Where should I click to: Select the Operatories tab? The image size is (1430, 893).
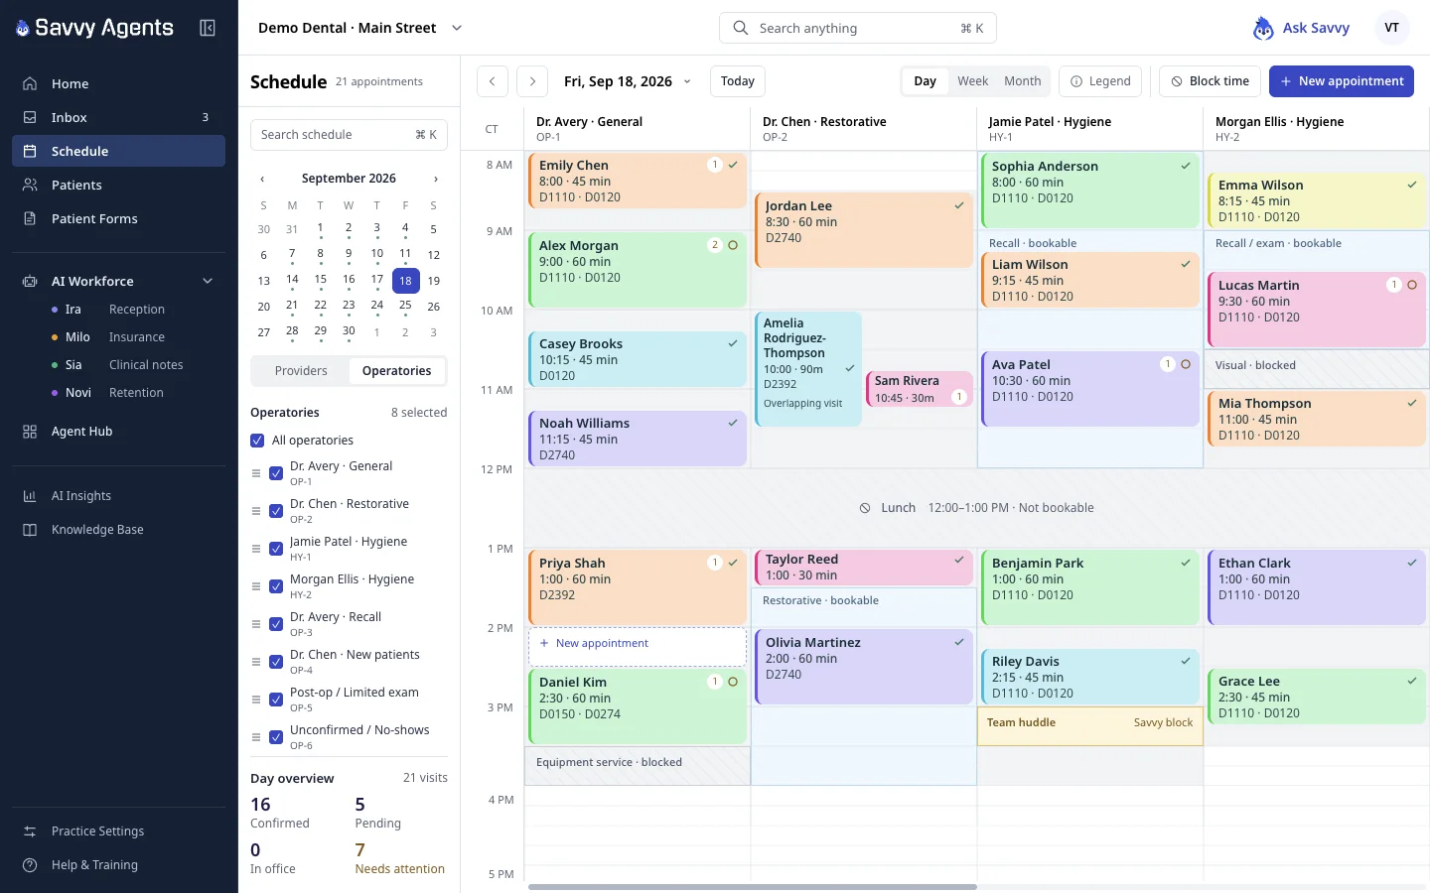click(x=396, y=371)
